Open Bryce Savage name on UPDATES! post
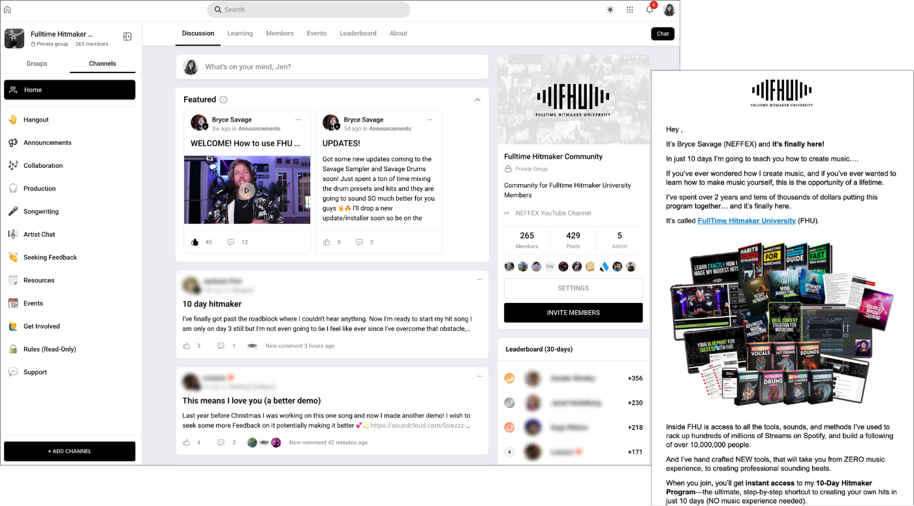This screenshot has width=914, height=506. 364,119
